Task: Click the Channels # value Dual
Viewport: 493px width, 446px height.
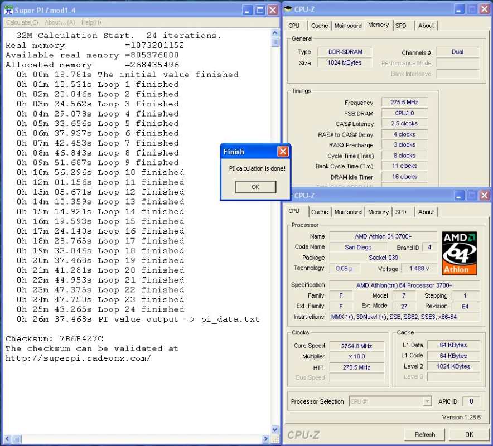Action: click(458, 52)
